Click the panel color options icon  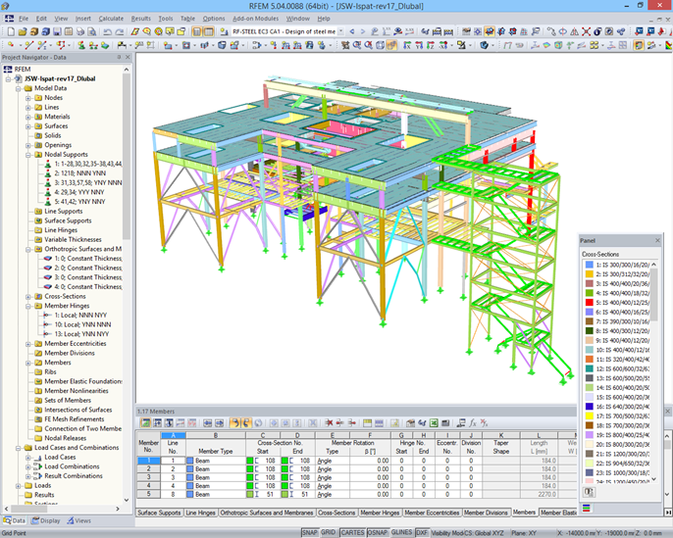(589, 492)
